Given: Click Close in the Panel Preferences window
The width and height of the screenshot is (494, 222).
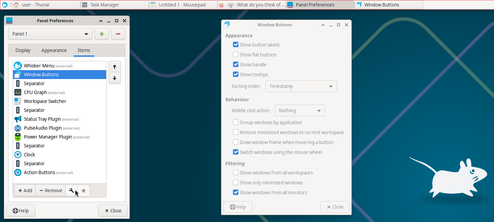Looking at the screenshot, I should pyautogui.click(x=113, y=211).
